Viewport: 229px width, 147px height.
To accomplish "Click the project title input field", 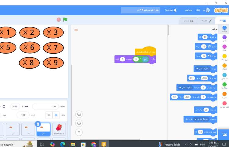I will click(x=140, y=10).
